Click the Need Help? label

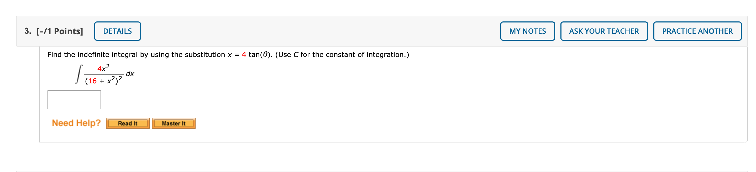pos(76,123)
